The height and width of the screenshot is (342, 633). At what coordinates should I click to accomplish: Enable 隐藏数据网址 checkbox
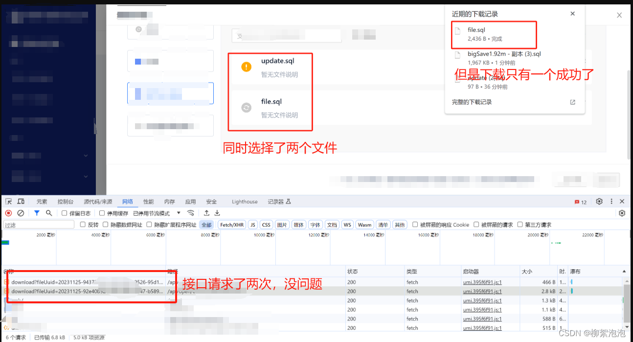tap(106, 225)
